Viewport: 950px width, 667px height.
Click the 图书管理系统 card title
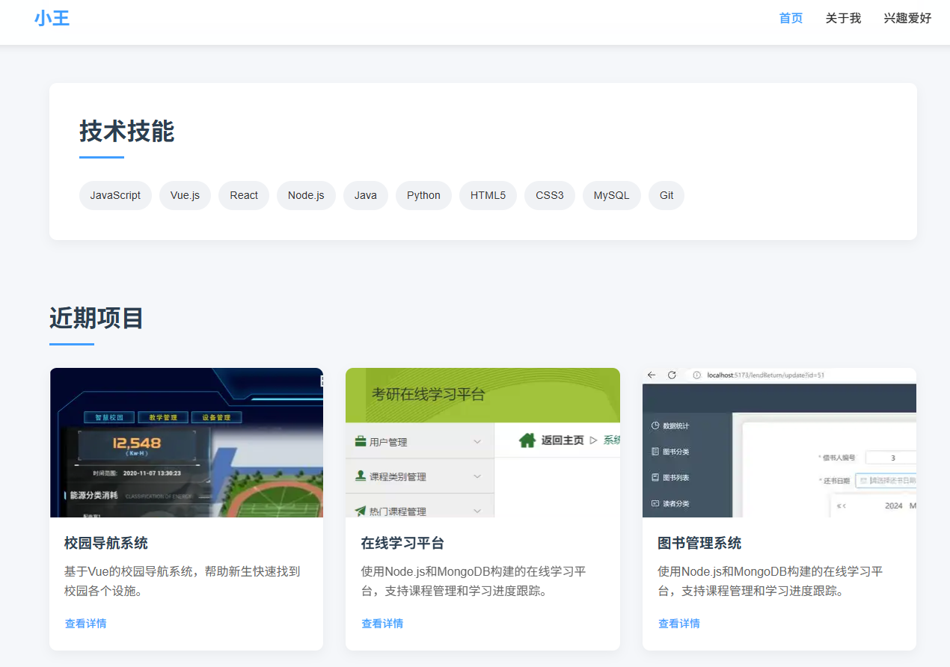[x=699, y=543]
